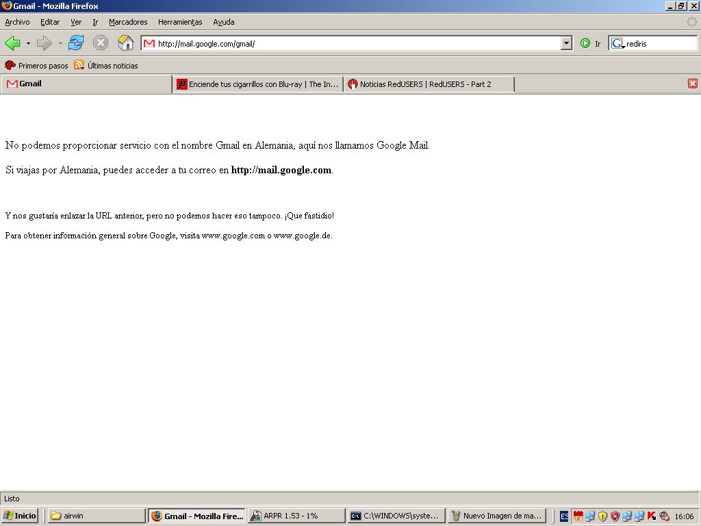Close the current tab with the red X
This screenshot has height=526, width=701.
click(x=693, y=84)
